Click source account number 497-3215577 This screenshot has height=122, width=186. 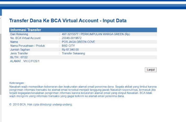[70, 34]
